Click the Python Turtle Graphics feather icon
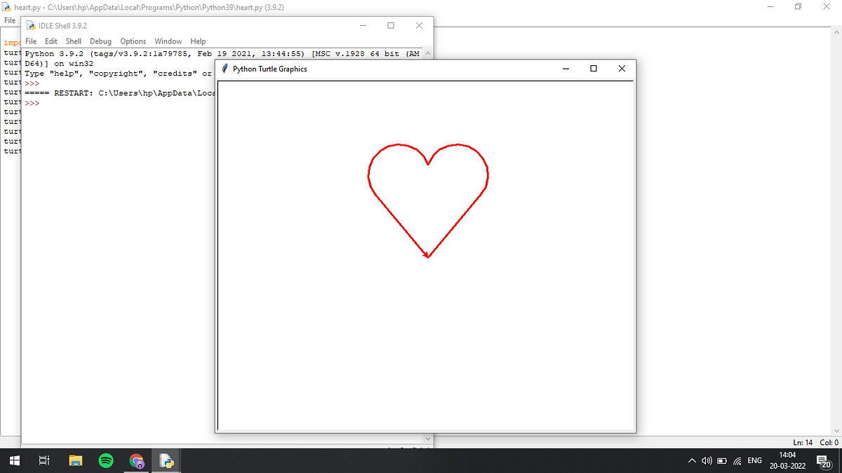 (224, 69)
